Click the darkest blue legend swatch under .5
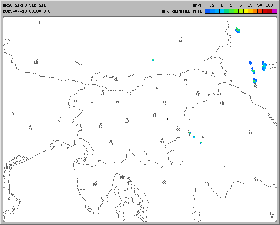 (207, 11)
